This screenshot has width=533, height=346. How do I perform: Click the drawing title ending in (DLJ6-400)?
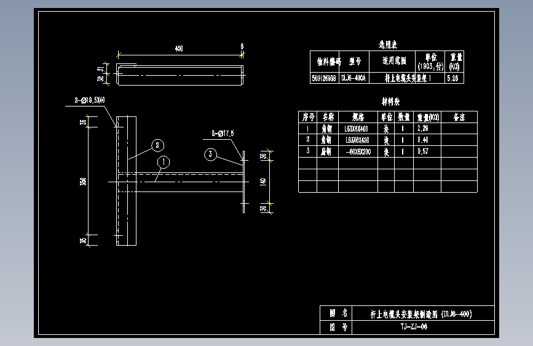[x=421, y=314]
